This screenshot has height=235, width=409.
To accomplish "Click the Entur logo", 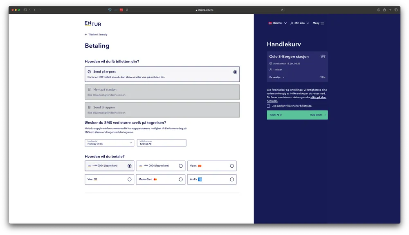I will [x=93, y=24].
